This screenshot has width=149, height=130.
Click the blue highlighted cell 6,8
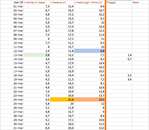(x=90, y=51)
